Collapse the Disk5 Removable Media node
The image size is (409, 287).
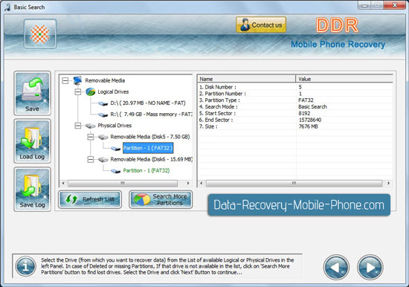91,137
